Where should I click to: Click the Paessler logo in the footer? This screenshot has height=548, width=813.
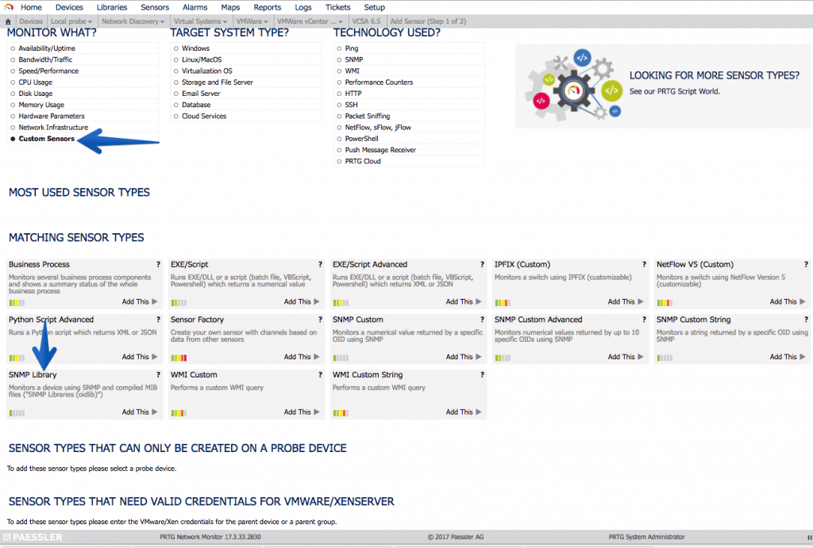[33, 537]
